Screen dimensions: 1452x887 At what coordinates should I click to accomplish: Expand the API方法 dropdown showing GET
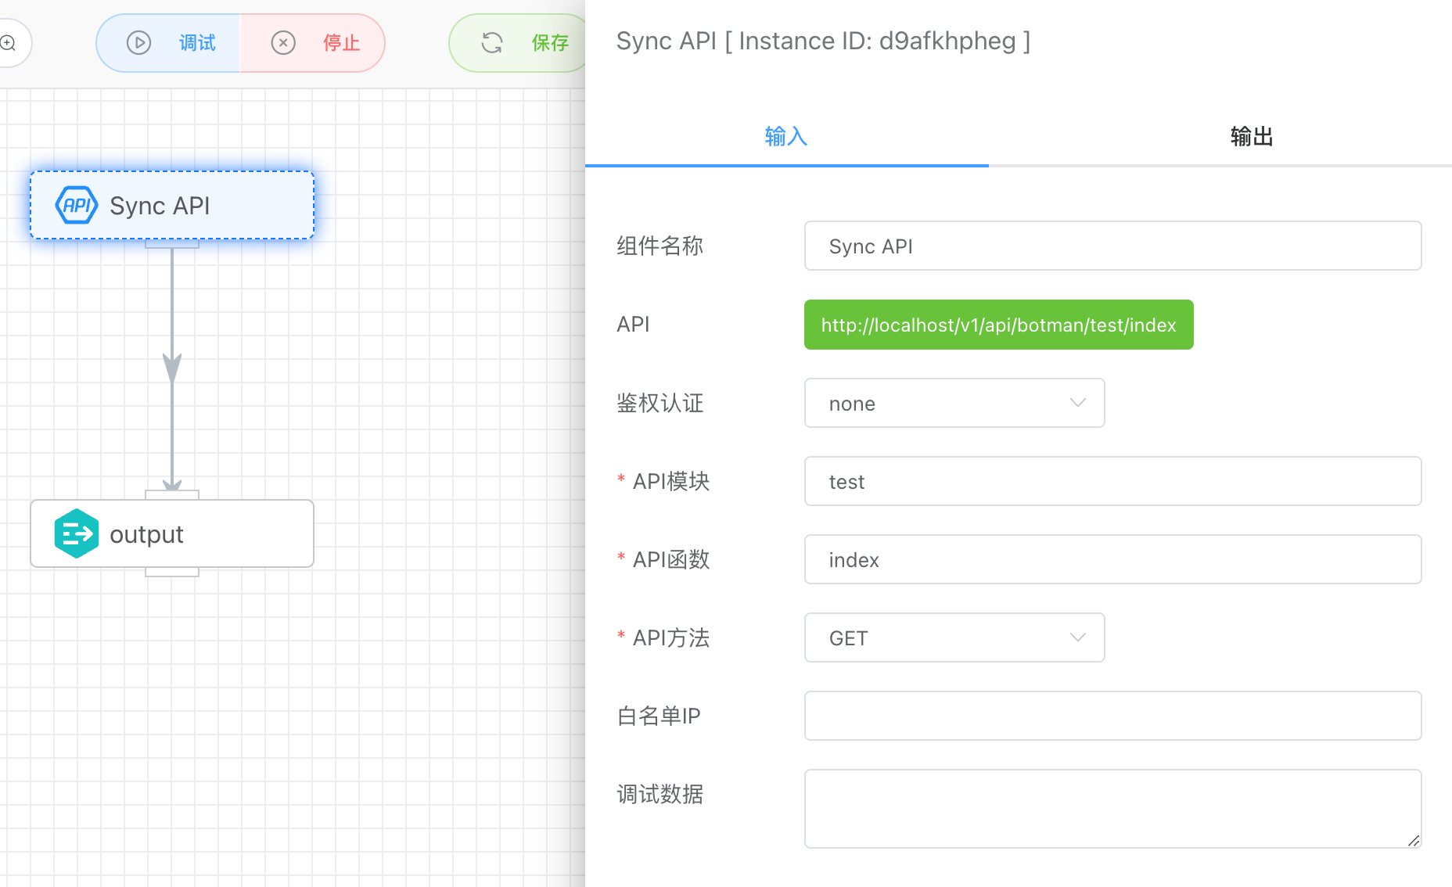pos(954,637)
